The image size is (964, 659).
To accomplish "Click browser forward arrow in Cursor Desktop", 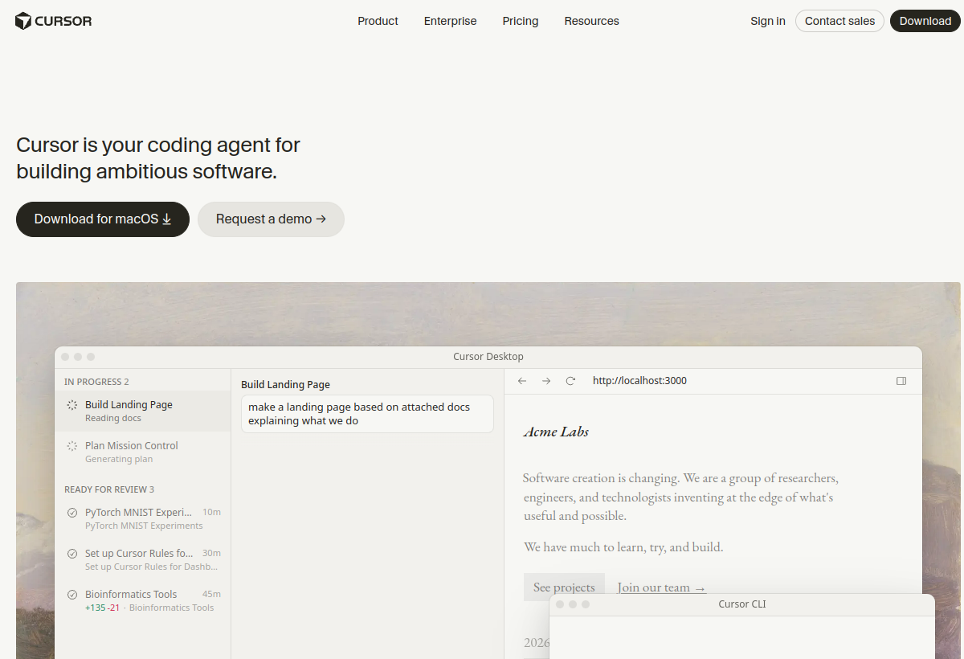I will (x=546, y=381).
